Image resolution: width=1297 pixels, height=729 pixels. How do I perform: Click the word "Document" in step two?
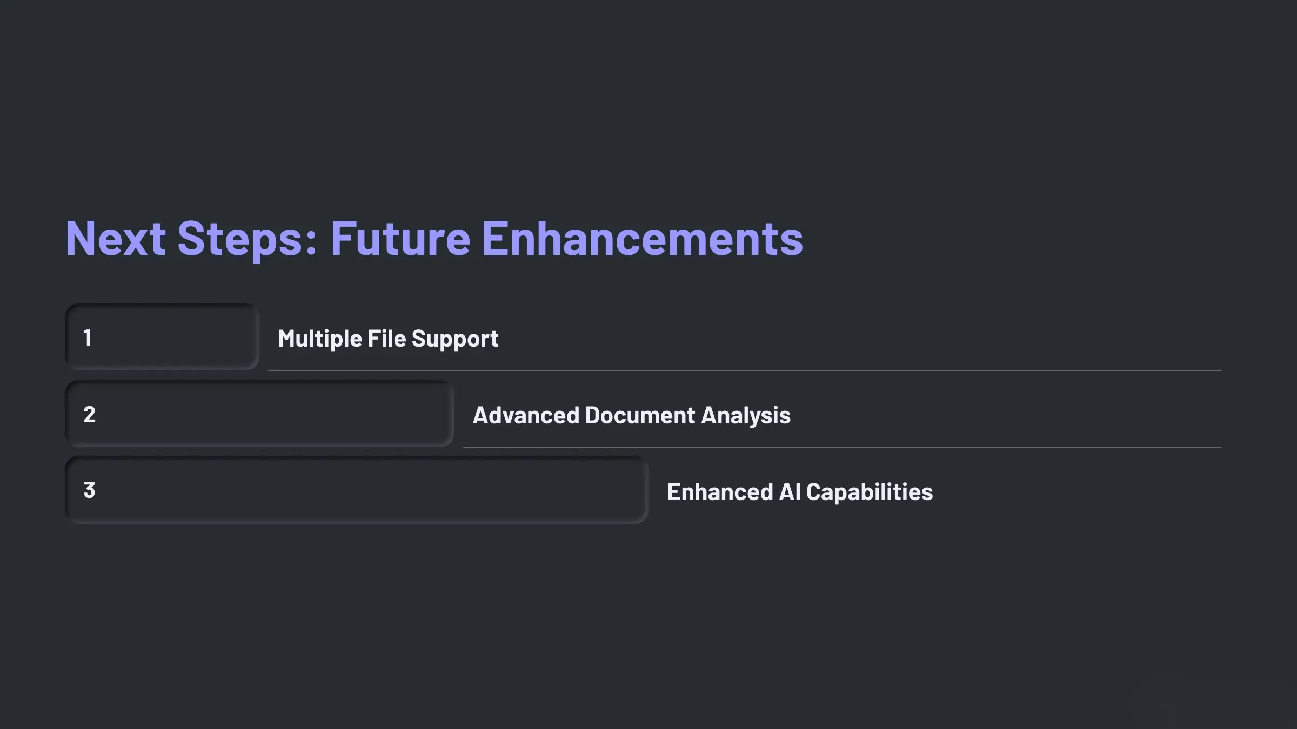[x=640, y=415]
